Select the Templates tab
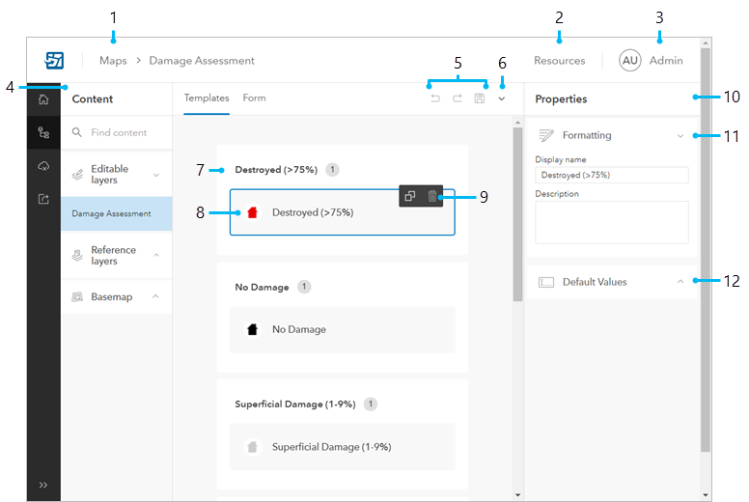 coord(207,98)
